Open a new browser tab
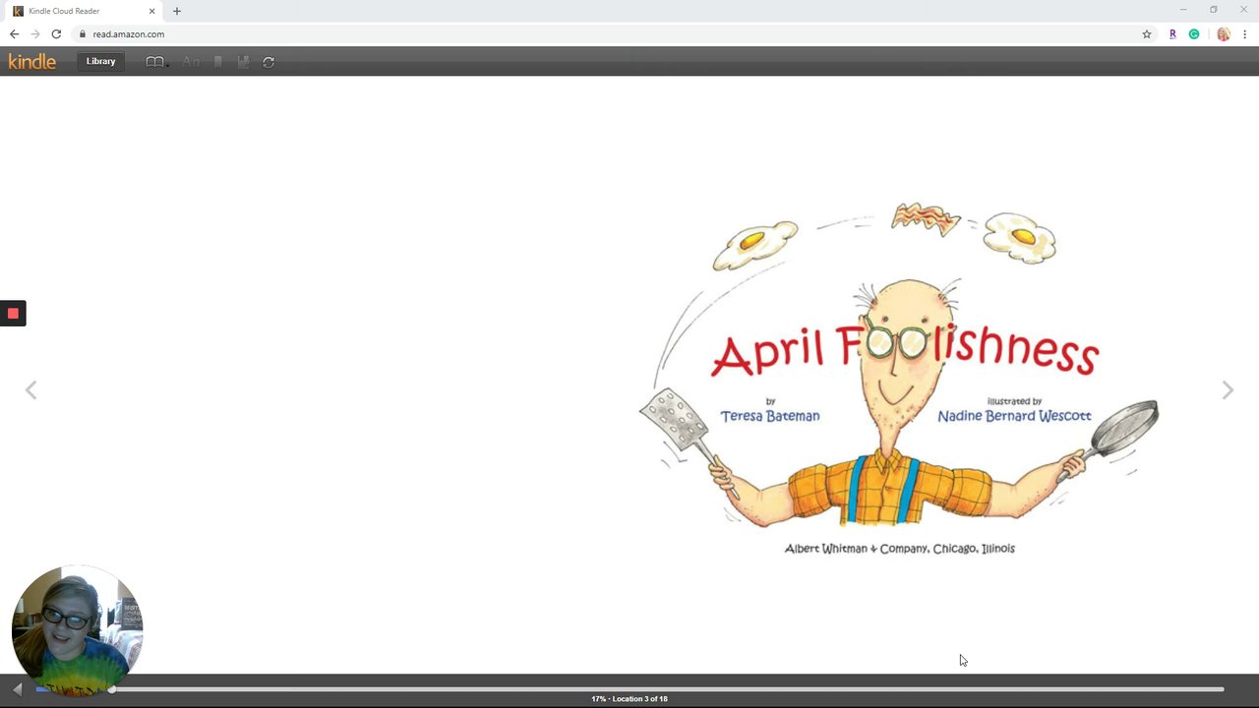 click(x=177, y=11)
